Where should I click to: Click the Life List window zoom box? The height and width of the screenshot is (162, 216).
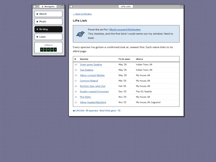pyautogui.click(x=181, y=6)
